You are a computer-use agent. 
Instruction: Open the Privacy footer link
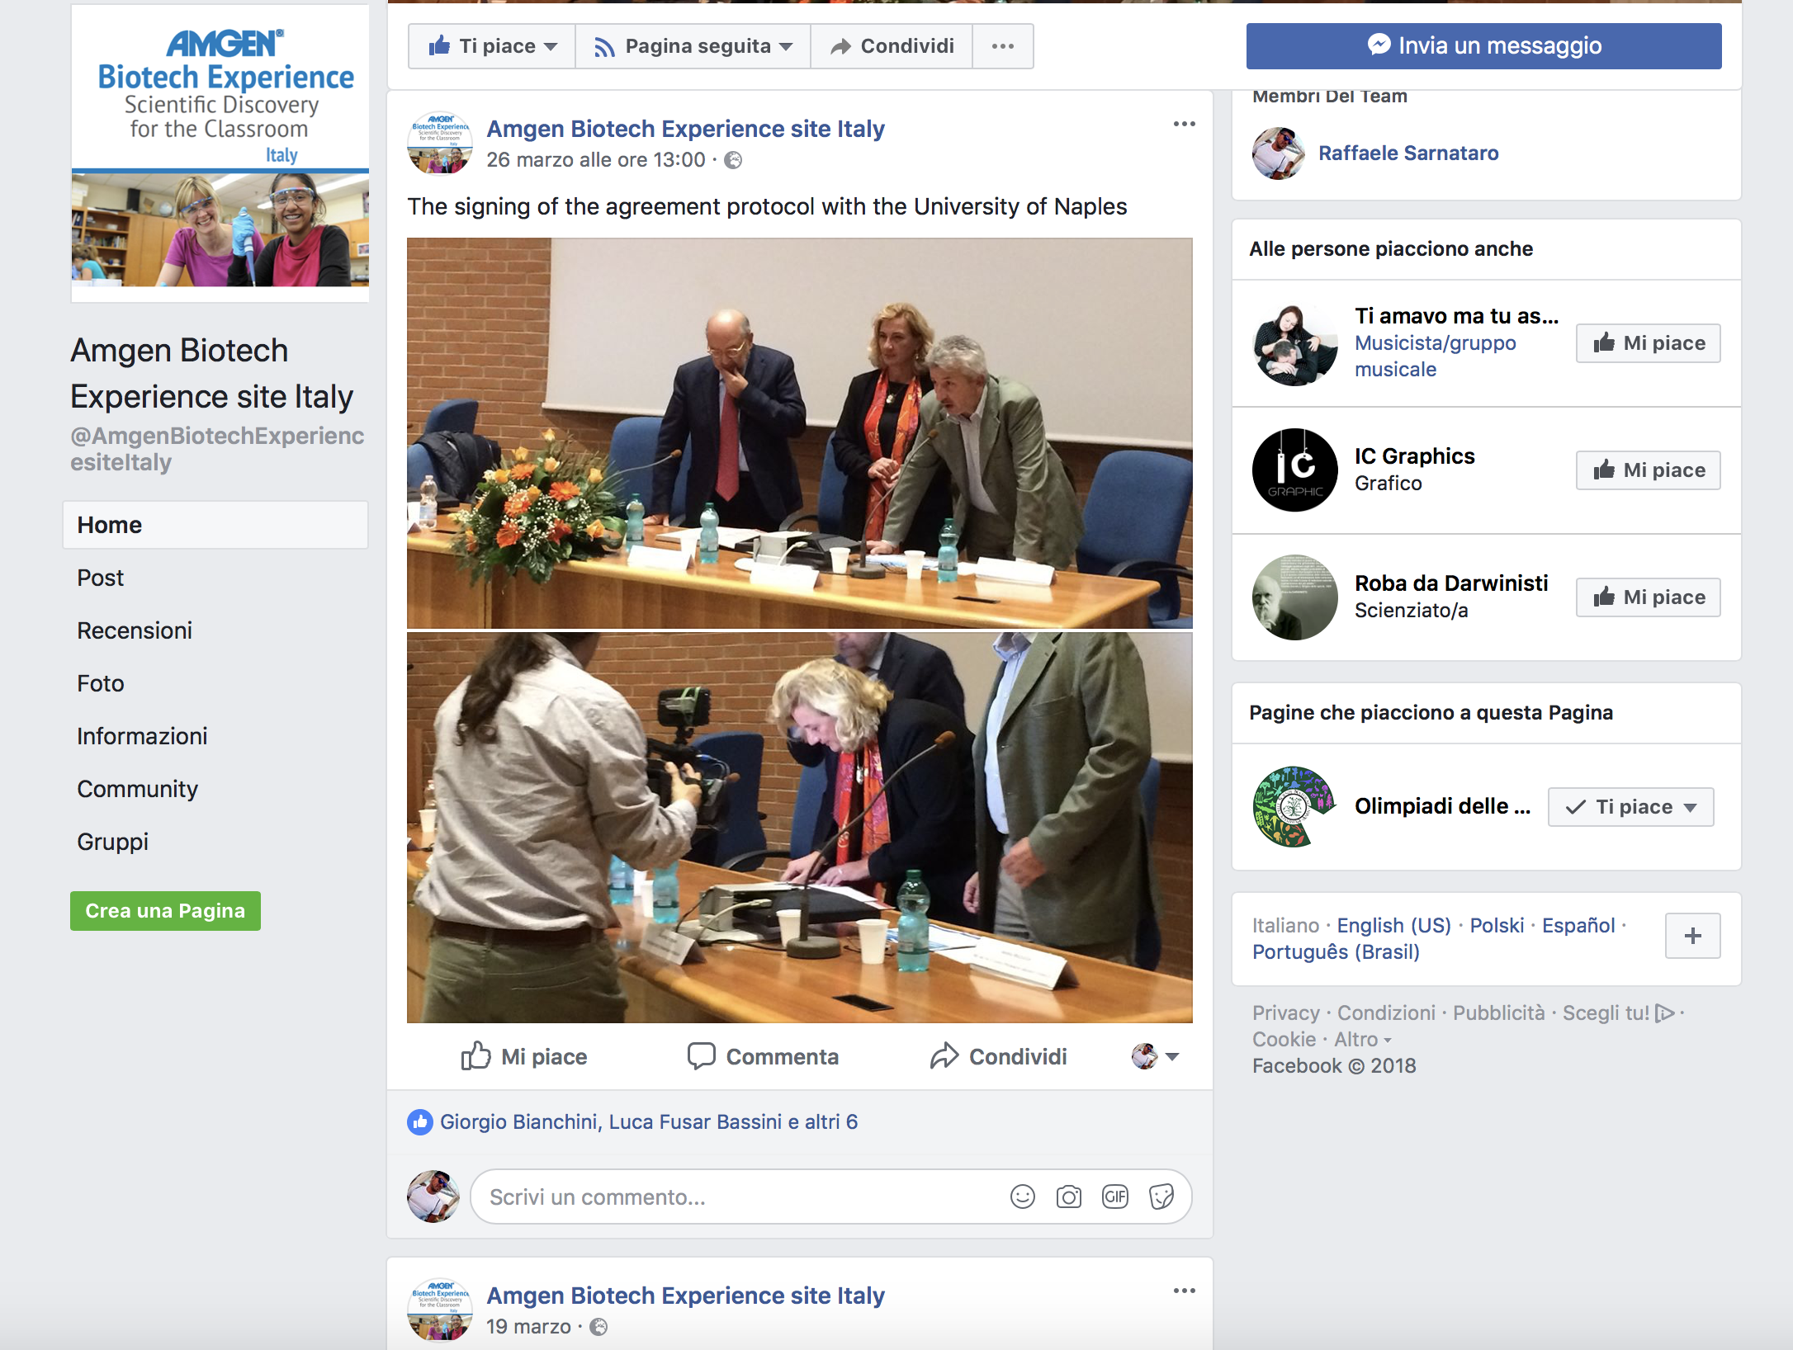point(1285,1012)
